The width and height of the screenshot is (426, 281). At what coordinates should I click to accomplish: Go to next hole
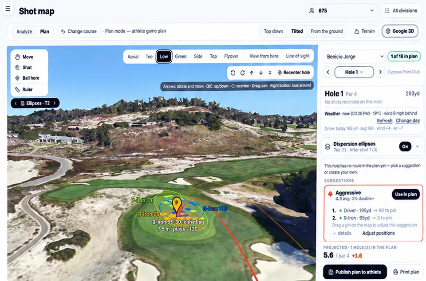380,72
